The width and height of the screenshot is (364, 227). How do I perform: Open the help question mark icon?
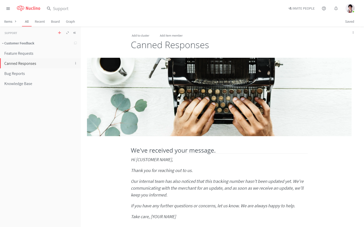324,8
